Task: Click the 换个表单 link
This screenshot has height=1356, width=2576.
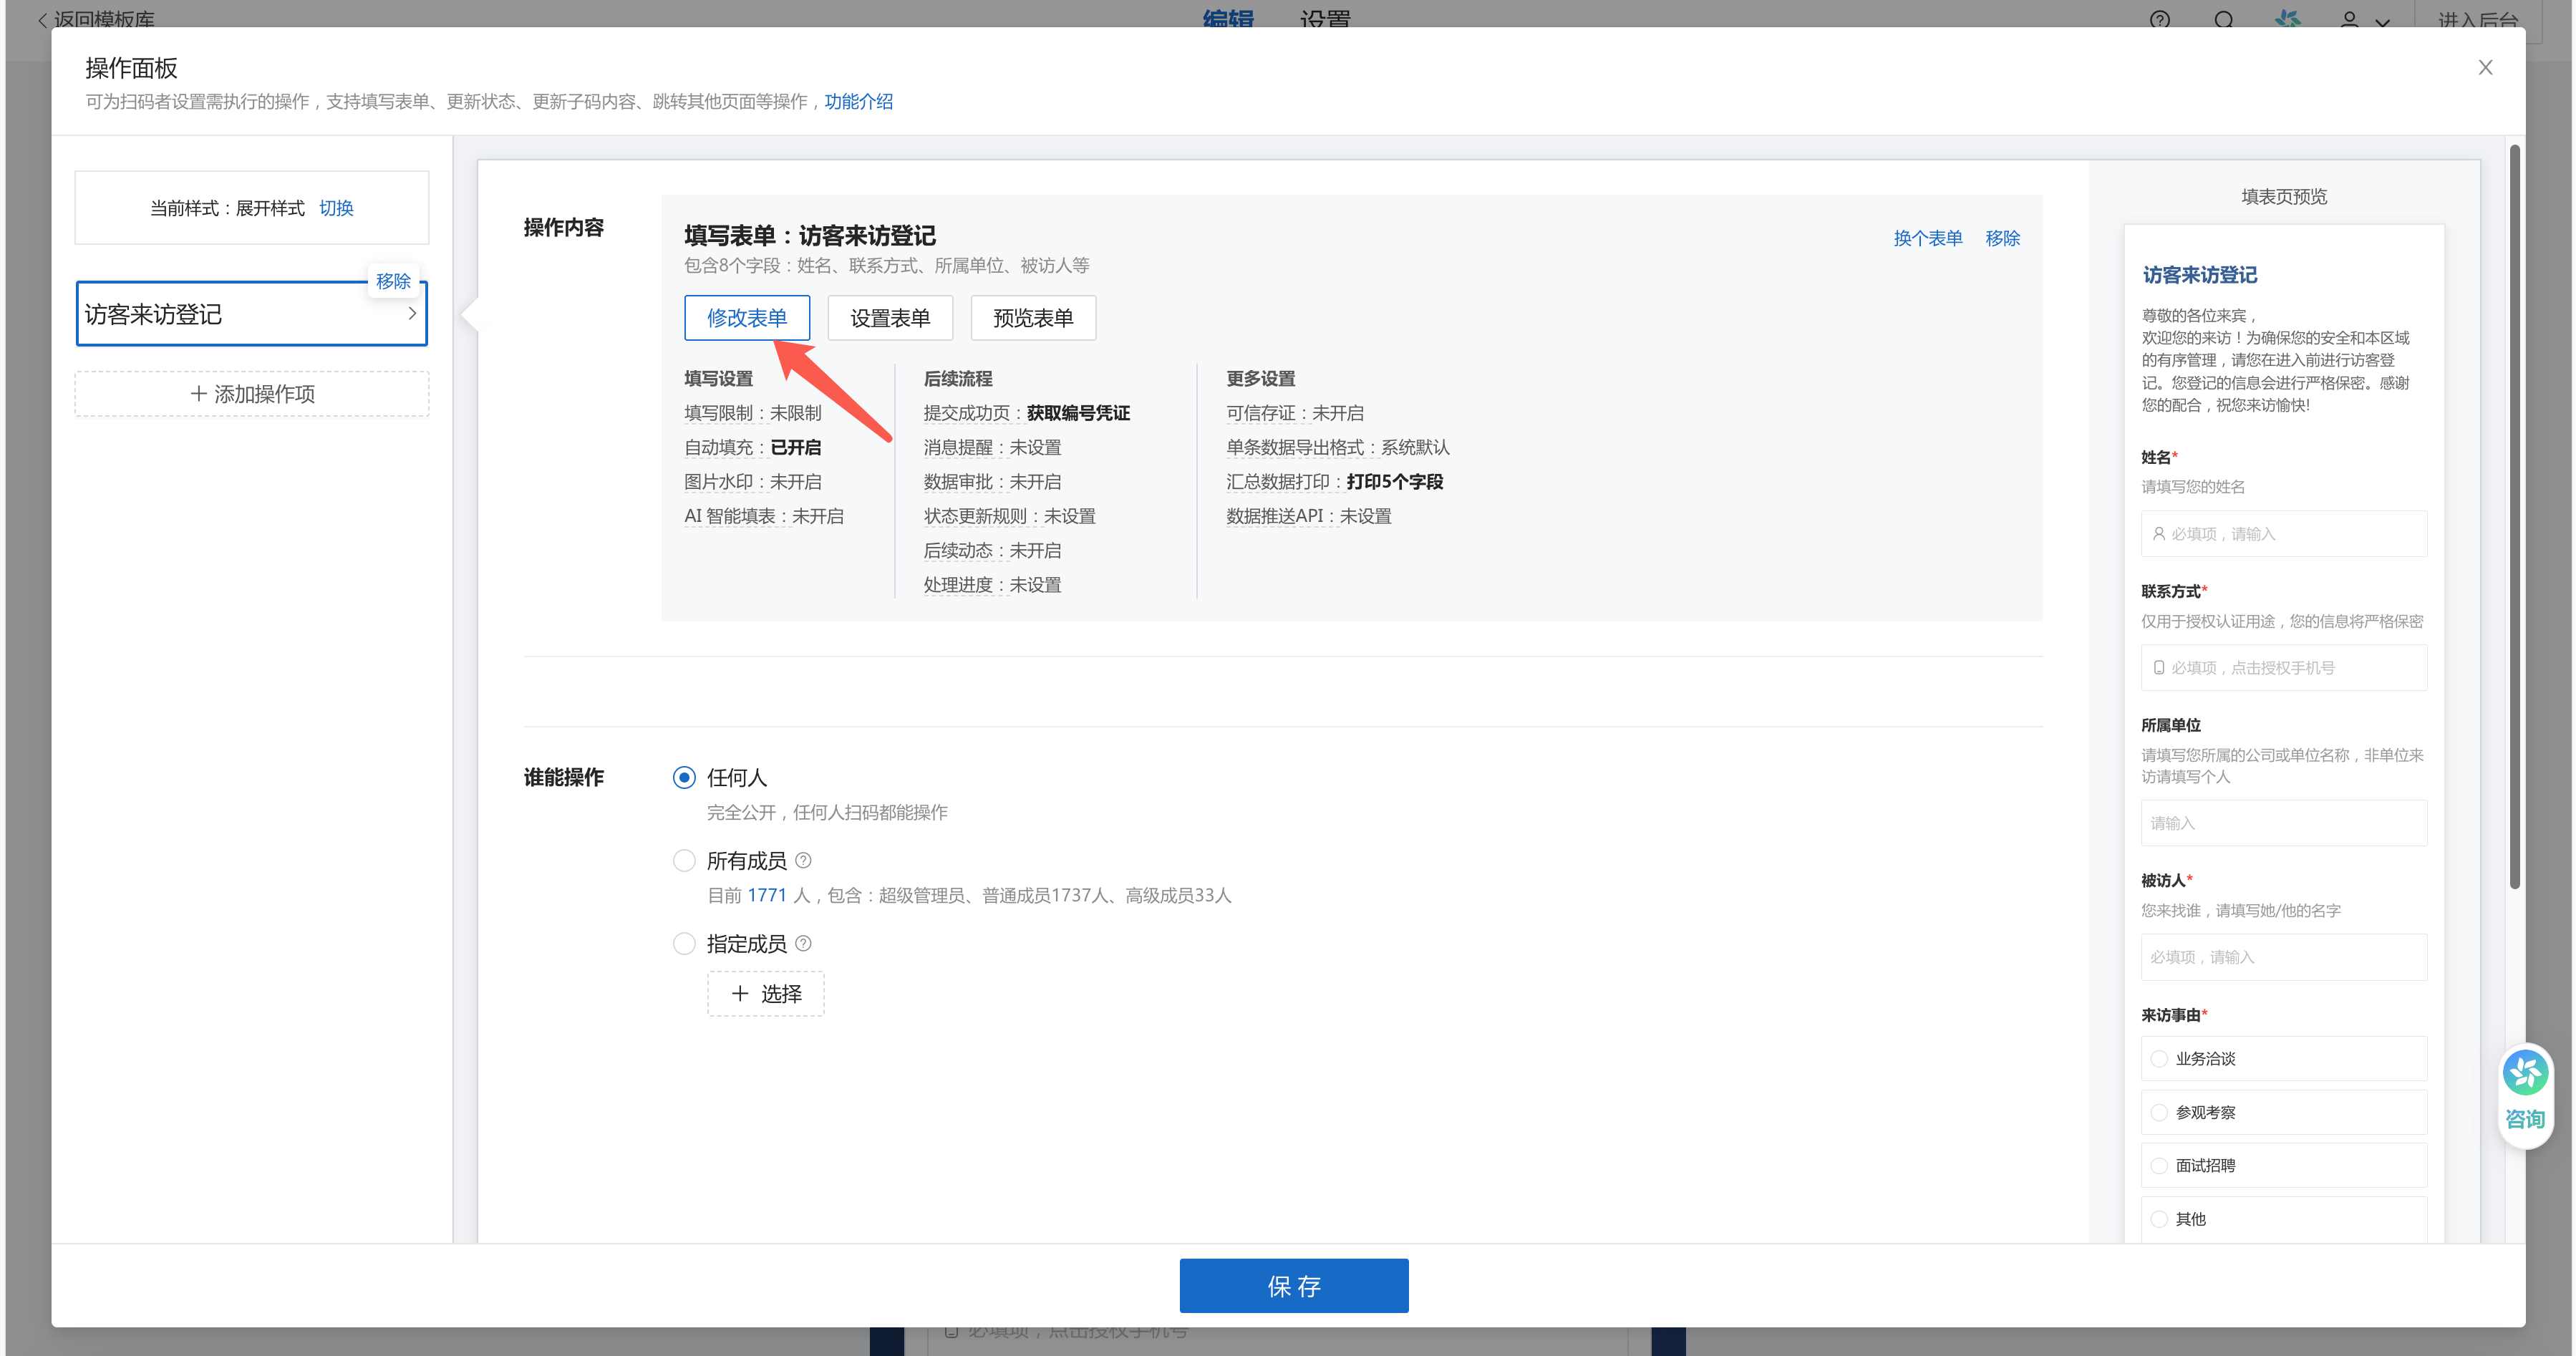Action: pyautogui.click(x=1927, y=238)
